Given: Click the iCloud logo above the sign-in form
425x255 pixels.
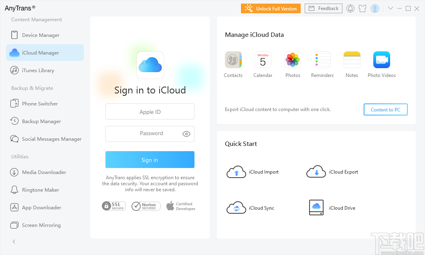Looking at the screenshot, I should 150,65.
